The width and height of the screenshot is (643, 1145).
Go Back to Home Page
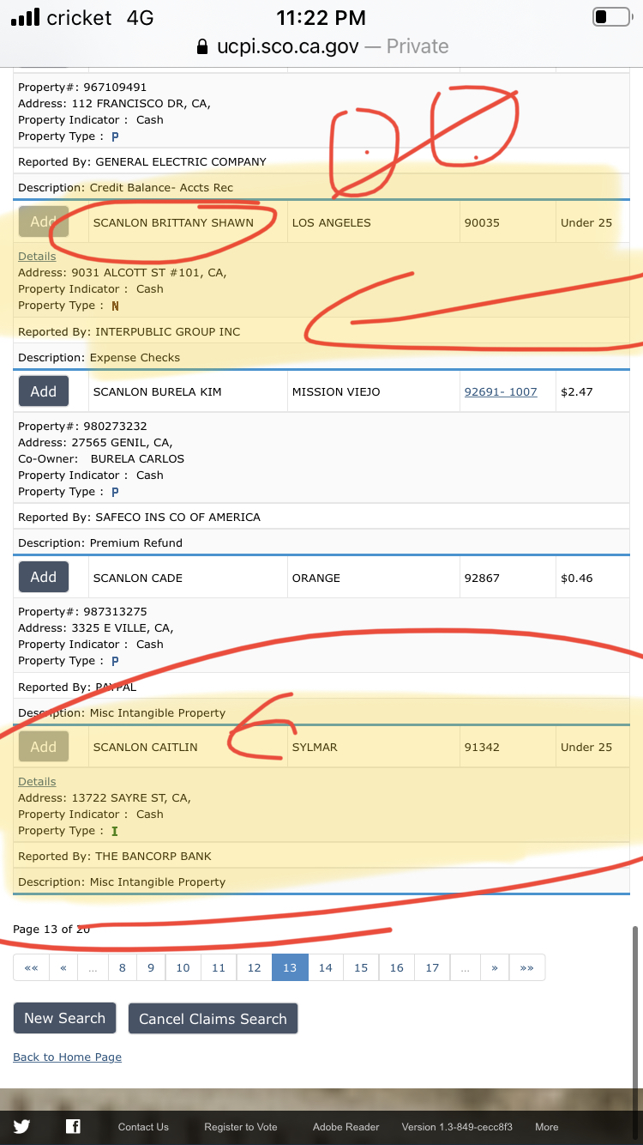pyautogui.click(x=67, y=1057)
